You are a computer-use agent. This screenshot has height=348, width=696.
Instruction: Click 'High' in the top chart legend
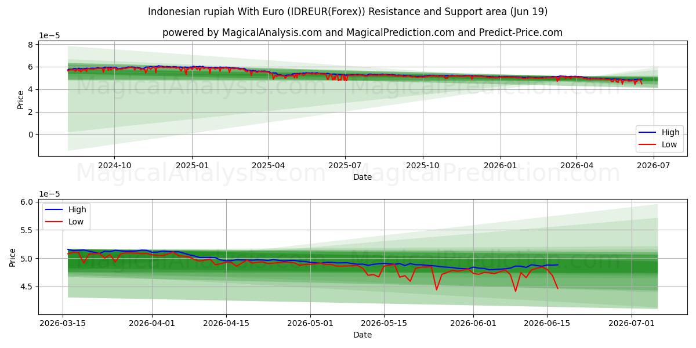[670, 132]
